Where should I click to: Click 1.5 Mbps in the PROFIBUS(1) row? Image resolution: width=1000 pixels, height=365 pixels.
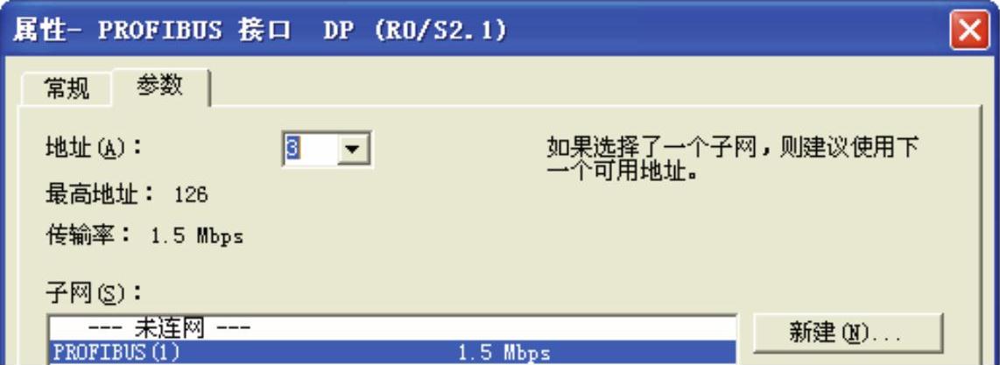[504, 353]
